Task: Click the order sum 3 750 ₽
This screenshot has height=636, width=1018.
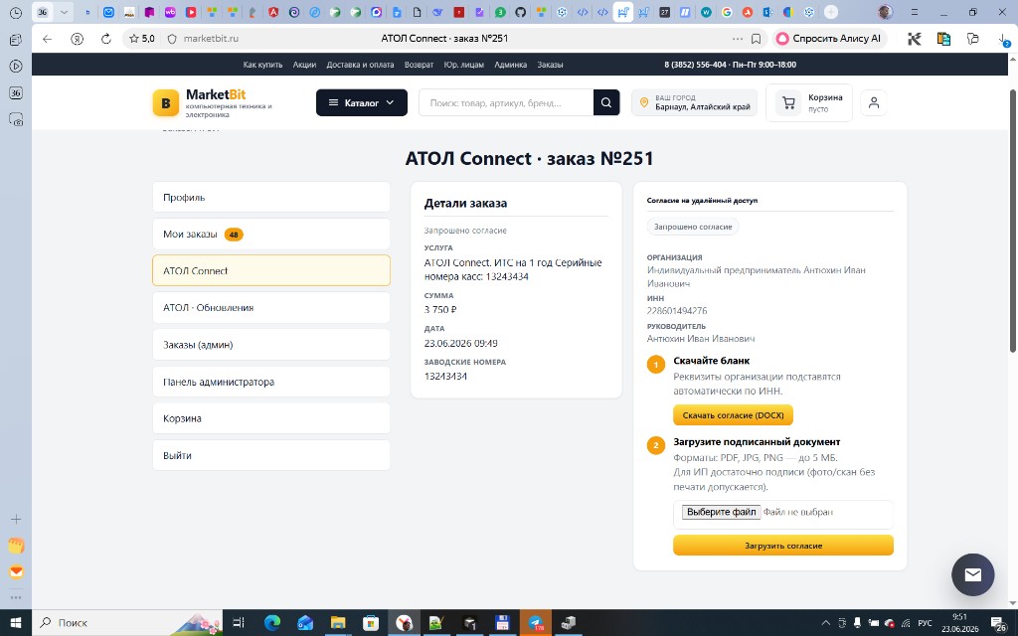Action: [x=440, y=310]
